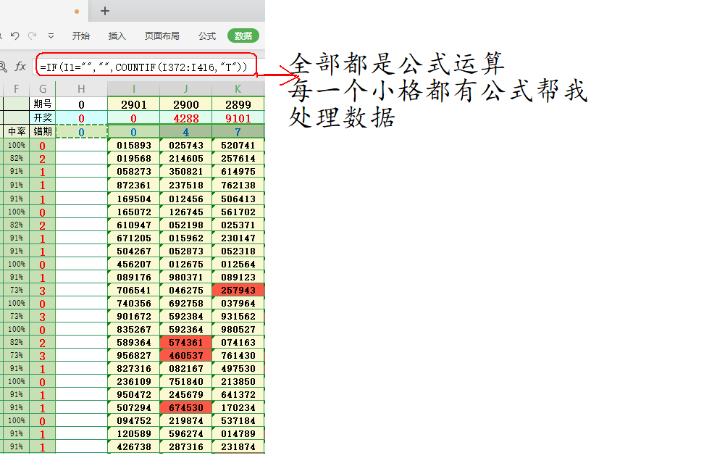Click cell with period number 2900
The height and width of the screenshot is (458, 704).
tap(186, 104)
